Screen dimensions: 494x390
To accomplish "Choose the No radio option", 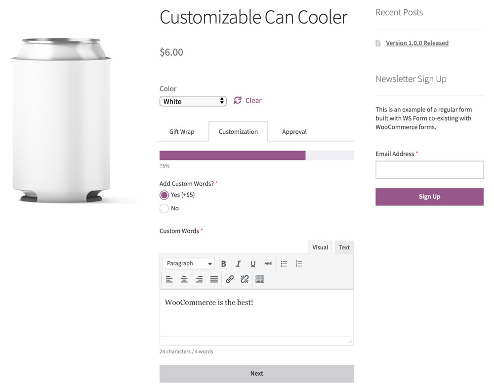I will pyautogui.click(x=165, y=208).
